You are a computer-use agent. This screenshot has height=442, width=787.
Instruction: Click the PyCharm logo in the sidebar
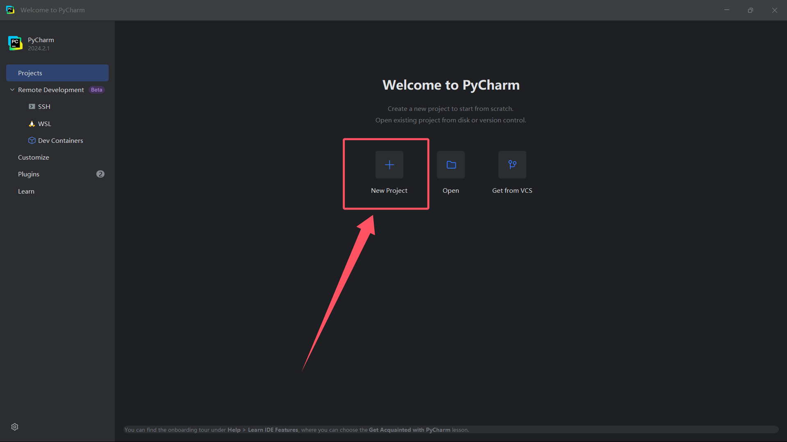click(x=15, y=43)
